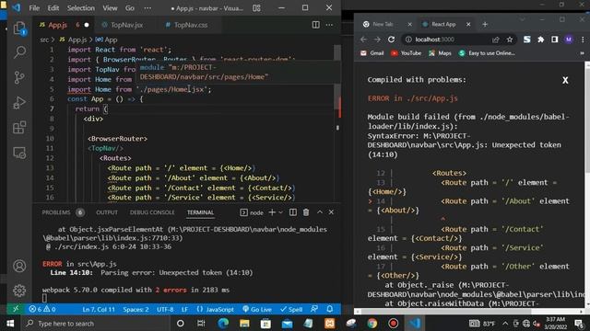The height and width of the screenshot is (331, 590).
Task: Open the Remote Explorer view
Action: [19, 153]
